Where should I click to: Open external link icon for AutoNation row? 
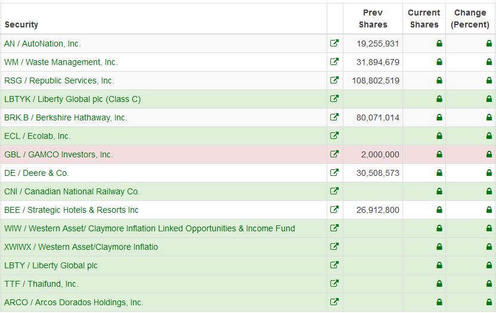[334, 44]
